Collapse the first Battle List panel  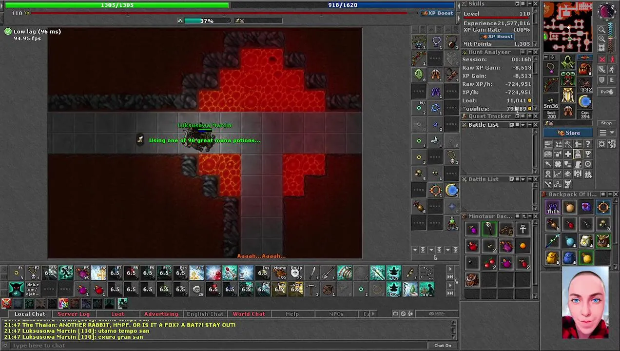(529, 125)
